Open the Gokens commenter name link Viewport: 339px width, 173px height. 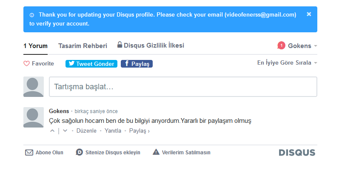[x=59, y=111]
